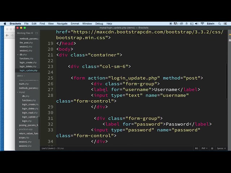The image size is (231, 173).
Task: Select login_delete.php in Working Files
Action: tap(28, 66)
